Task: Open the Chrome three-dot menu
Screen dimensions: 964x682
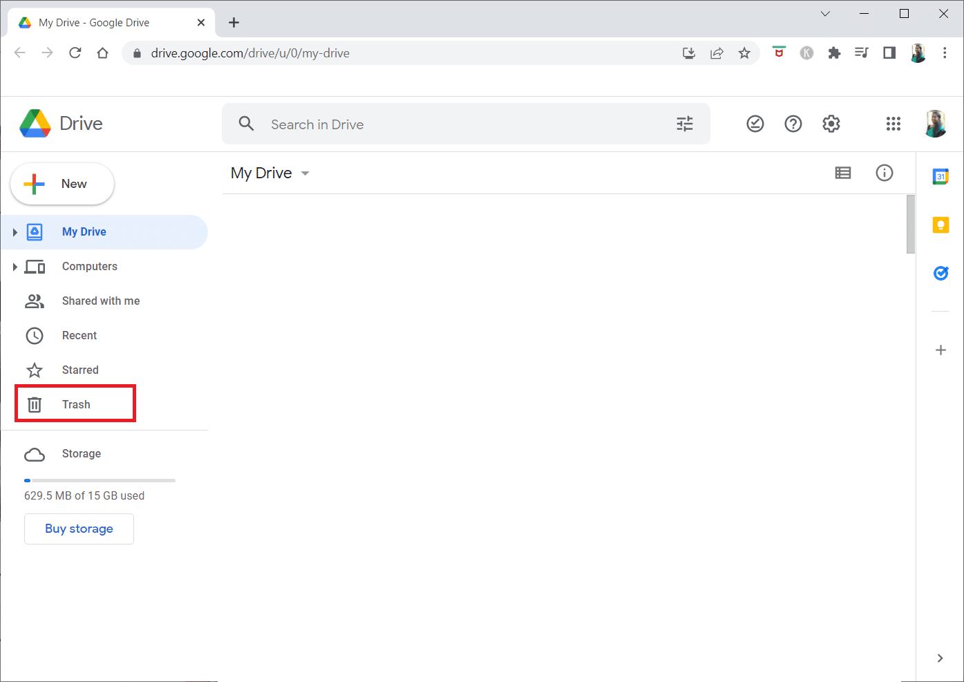Action: (x=945, y=53)
